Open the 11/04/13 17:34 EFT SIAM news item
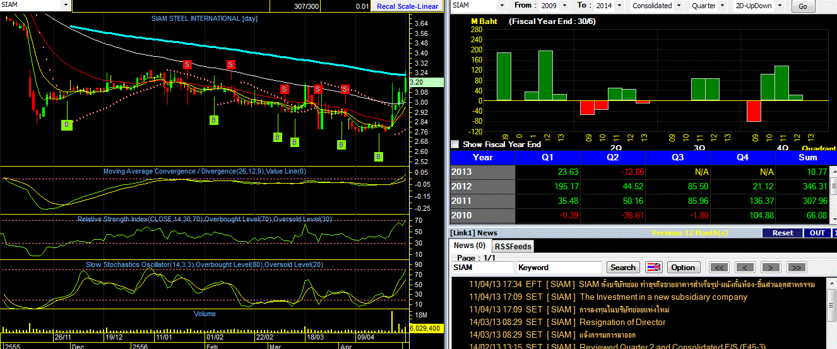This screenshot has height=349, width=837. [642, 284]
